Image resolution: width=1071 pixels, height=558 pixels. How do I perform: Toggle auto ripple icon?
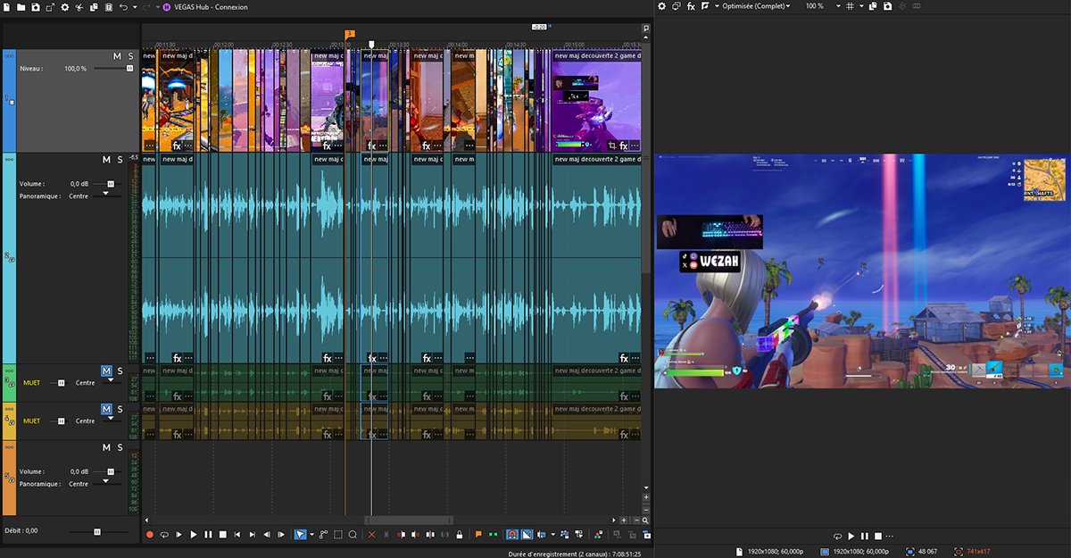[x=542, y=535]
